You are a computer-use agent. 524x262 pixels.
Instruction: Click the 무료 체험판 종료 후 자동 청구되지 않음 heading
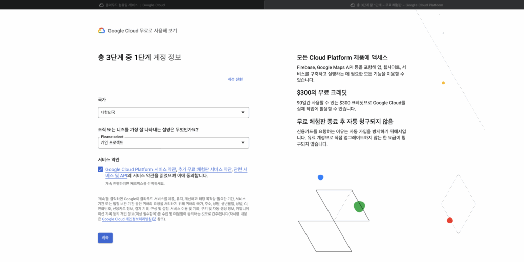click(x=345, y=122)
